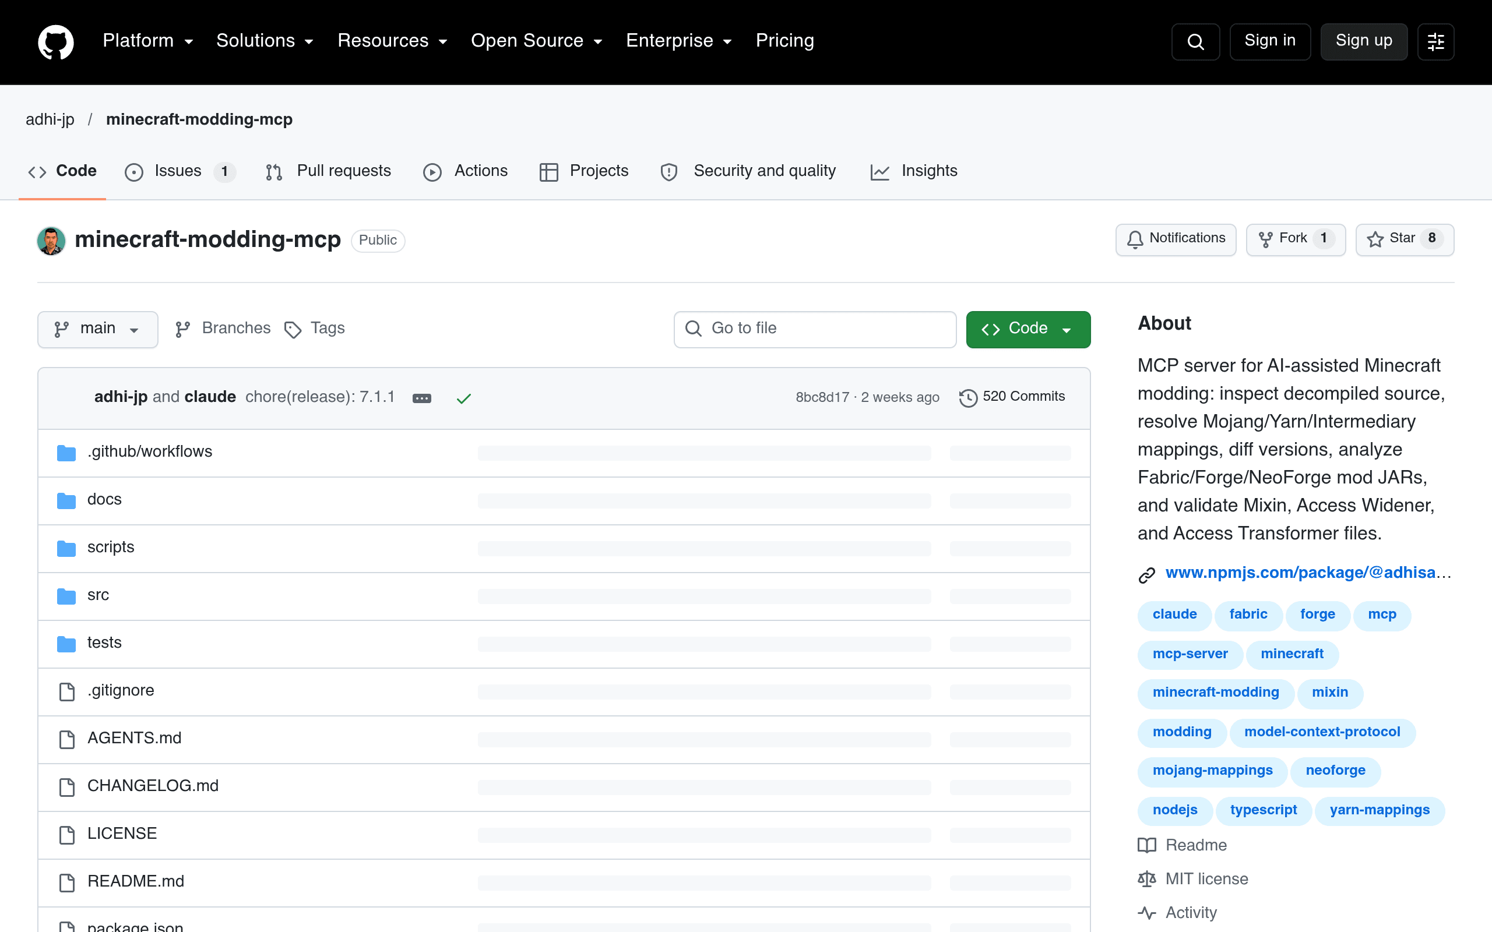Screen dimensions: 1492x932
Task: Click the Notifications button
Action: [x=1176, y=239]
